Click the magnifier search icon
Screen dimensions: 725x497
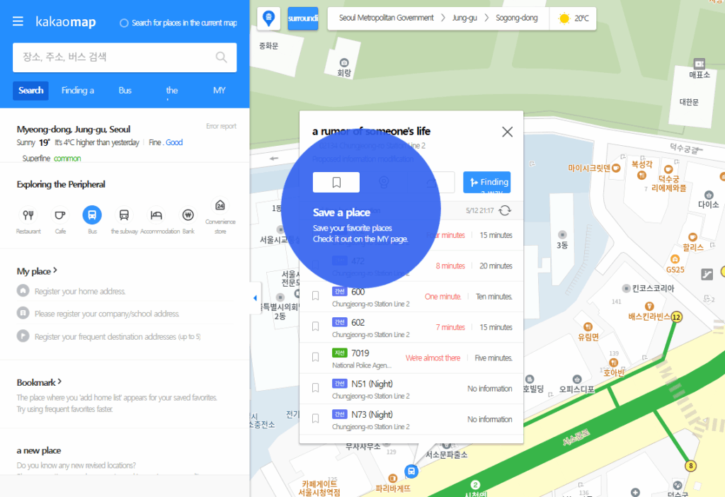(x=222, y=57)
